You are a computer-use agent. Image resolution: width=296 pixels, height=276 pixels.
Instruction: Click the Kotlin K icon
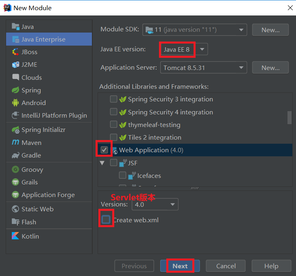point(15,236)
